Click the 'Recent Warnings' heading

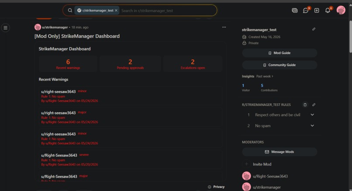click(x=53, y=79)
